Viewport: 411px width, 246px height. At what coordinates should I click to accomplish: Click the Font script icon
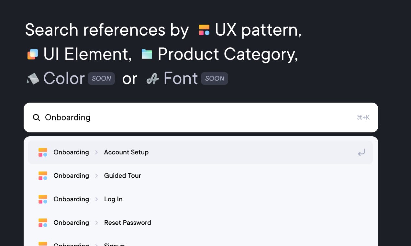[x=152, y=79]
